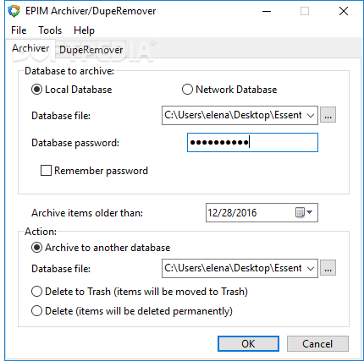The width and height of the screenshot is (364, 361).
Task: Select the Local Database radio button
Action: pos(36,90)
